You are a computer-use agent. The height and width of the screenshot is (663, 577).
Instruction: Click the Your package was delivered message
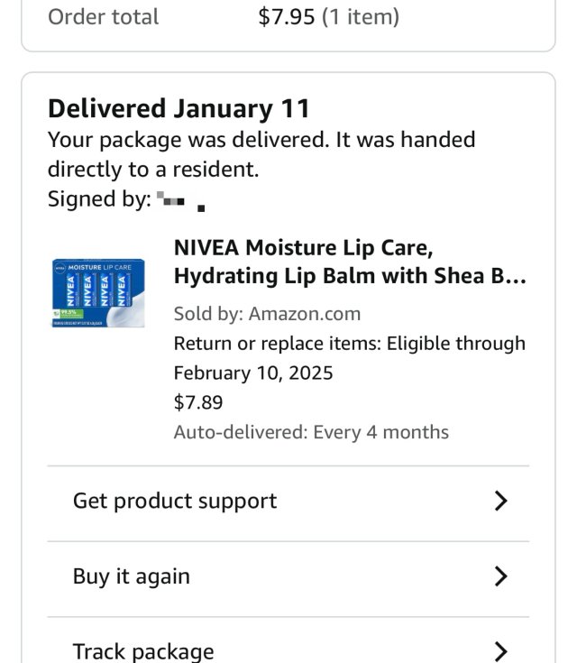tap(261, 154)
